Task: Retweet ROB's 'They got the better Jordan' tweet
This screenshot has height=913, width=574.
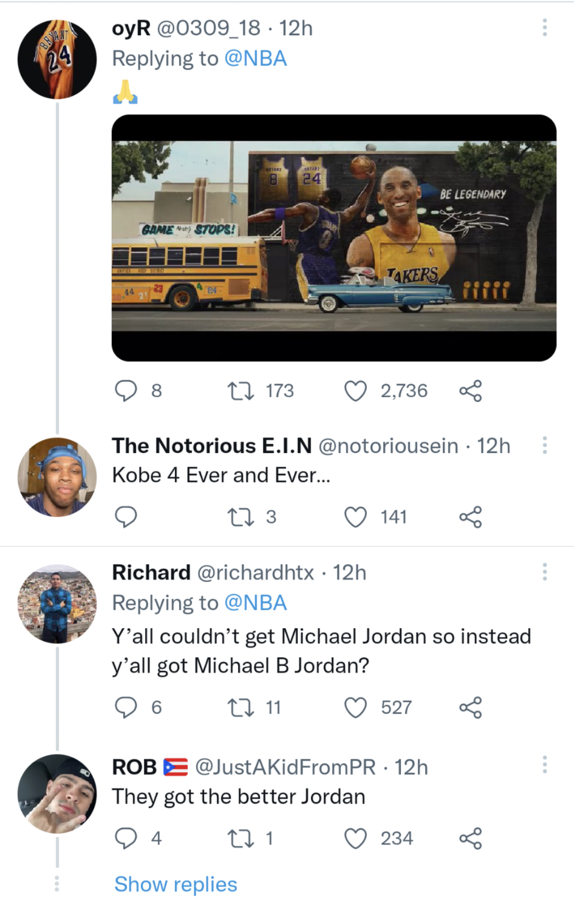Action: click(240, 839)
